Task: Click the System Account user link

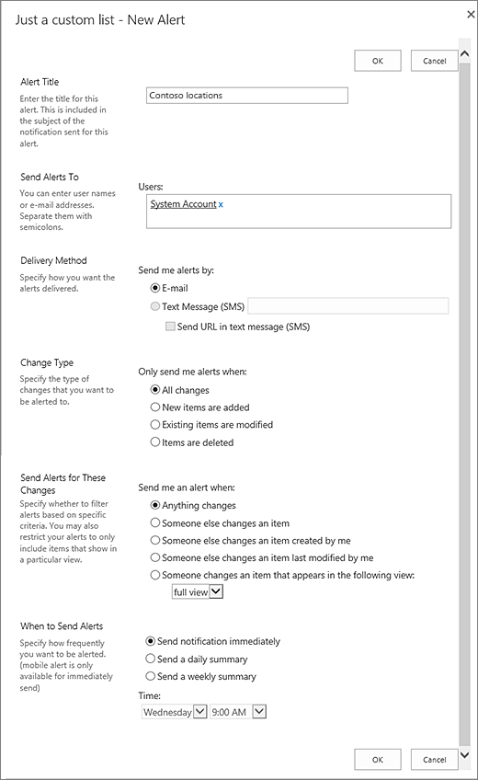Action: pos(183,204)
